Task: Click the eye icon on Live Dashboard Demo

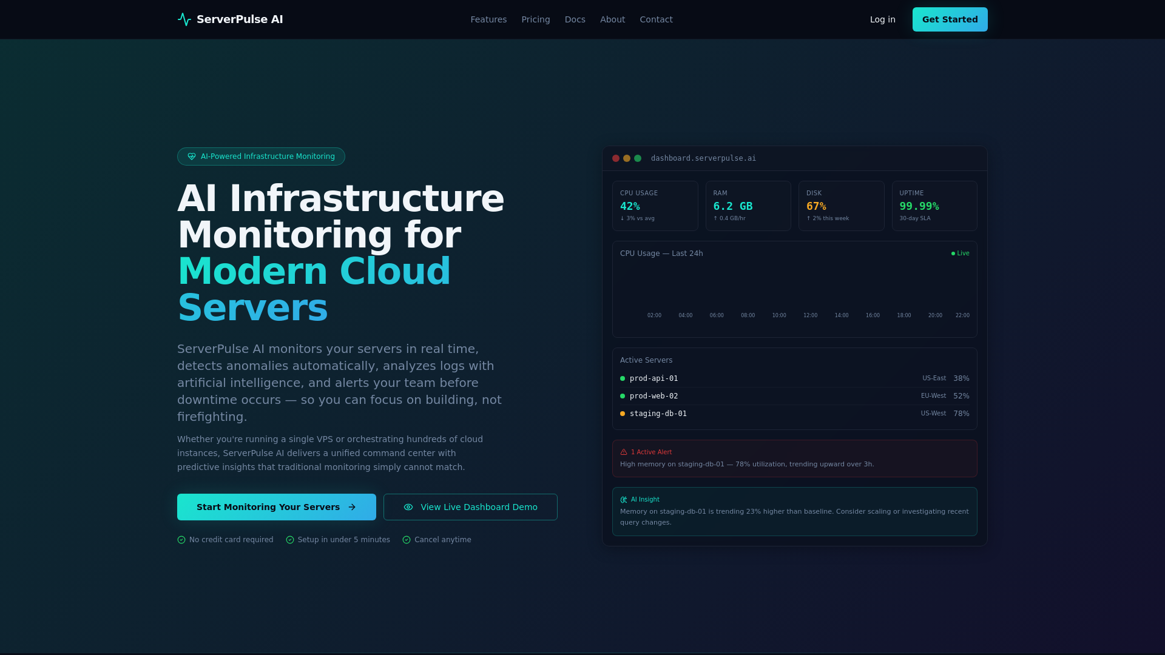Action: pos(408,507)
